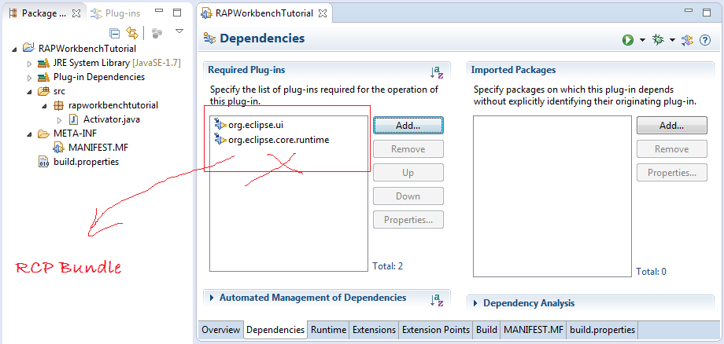Expand Automated Management of Dependencies section
Screen dimensions: 724x344
click(x=212, y=298)
